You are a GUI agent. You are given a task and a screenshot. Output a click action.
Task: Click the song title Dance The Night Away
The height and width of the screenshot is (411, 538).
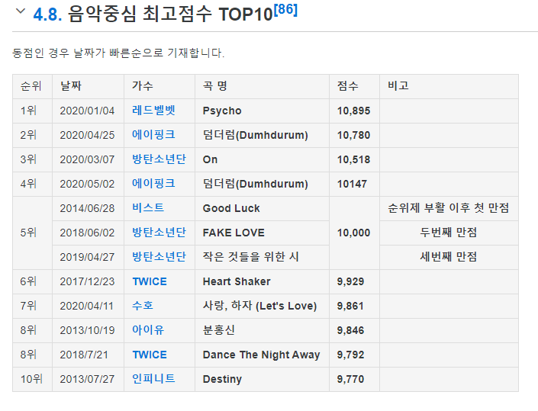(x=262, y=355)
